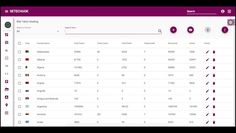This screenshot has width=236, height=133.
Task: Click the greyed-out round trash button
Action: pos(208,30)
